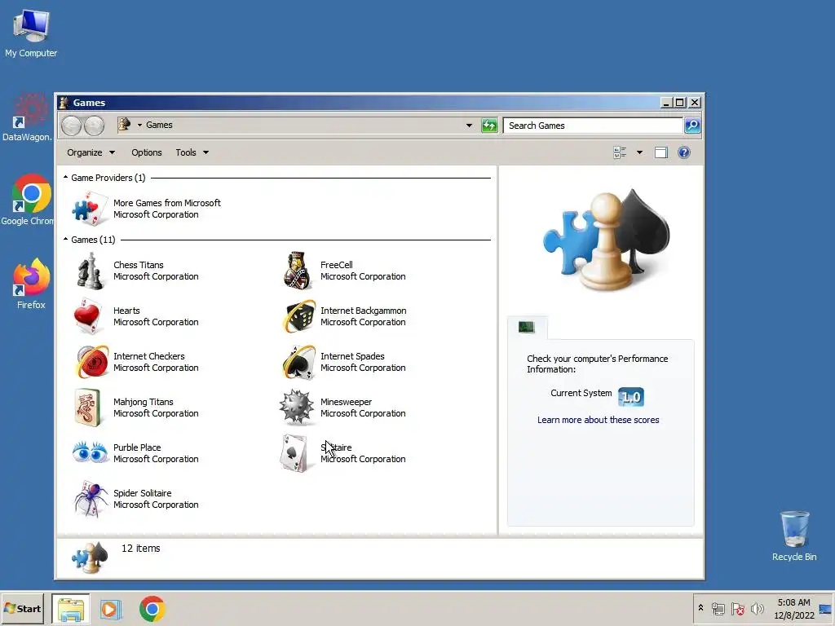Click the Action Center flag tray icon
The width and height of the screenshot is (835, 626).
[x=737, y=608]
